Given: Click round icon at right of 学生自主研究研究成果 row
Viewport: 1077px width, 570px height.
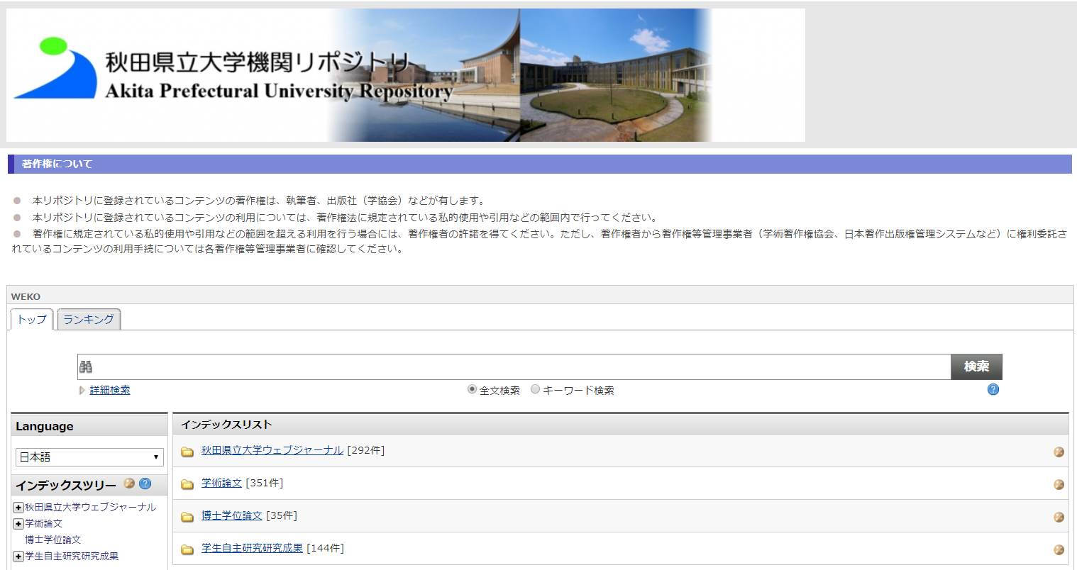Looking at the screenshot, I should 1059,549.
